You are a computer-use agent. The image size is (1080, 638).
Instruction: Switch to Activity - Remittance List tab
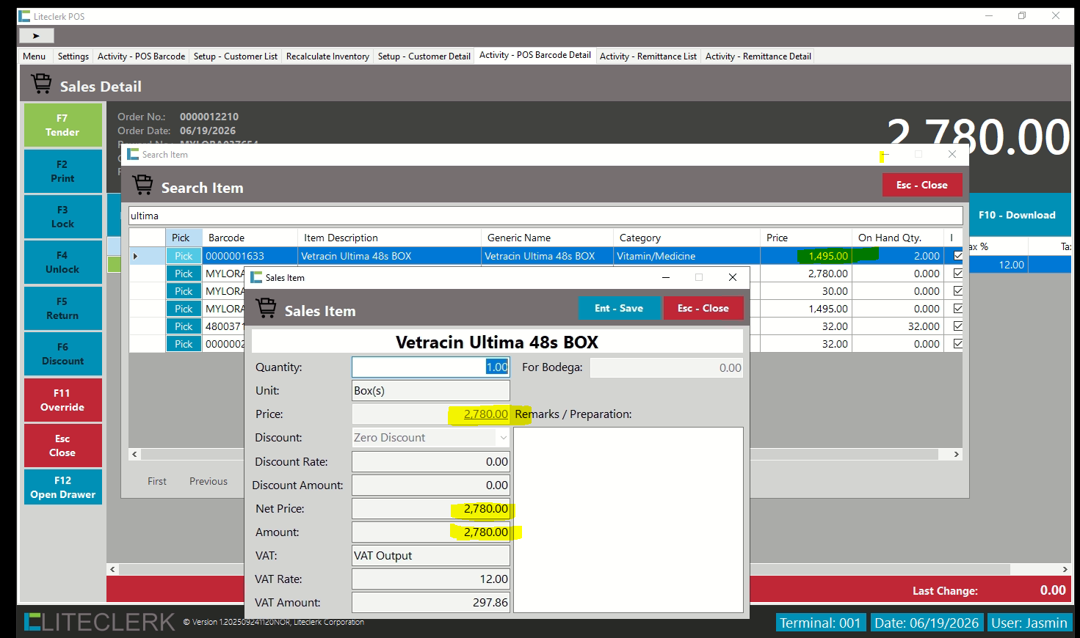point(648,56)
